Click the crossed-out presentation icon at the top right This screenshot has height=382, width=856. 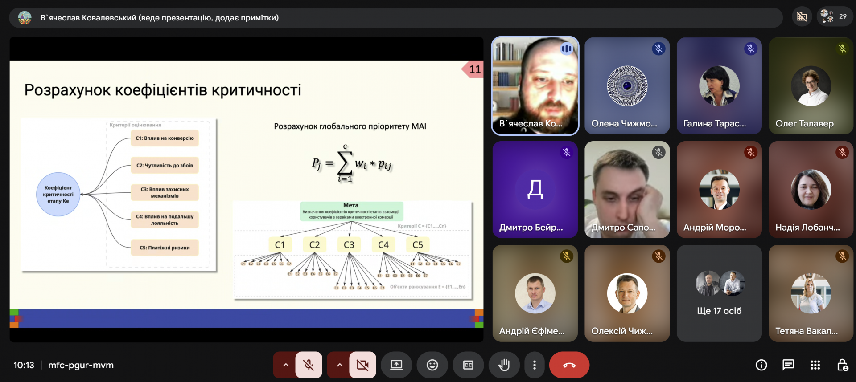tap(802, 17)
